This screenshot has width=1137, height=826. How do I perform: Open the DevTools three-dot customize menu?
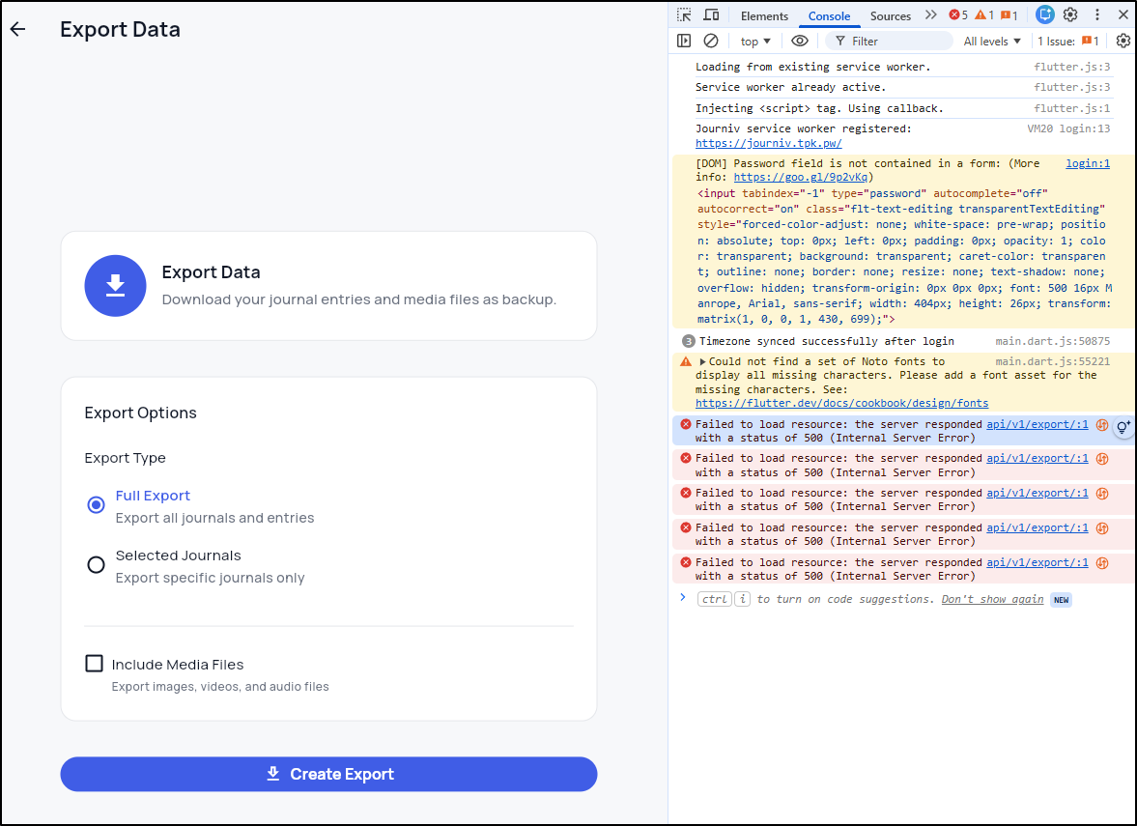(x=1097, y=15)
